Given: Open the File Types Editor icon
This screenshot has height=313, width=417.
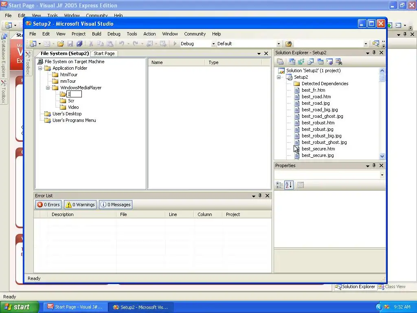Looking at the screenshot, I should coord(311,62).
